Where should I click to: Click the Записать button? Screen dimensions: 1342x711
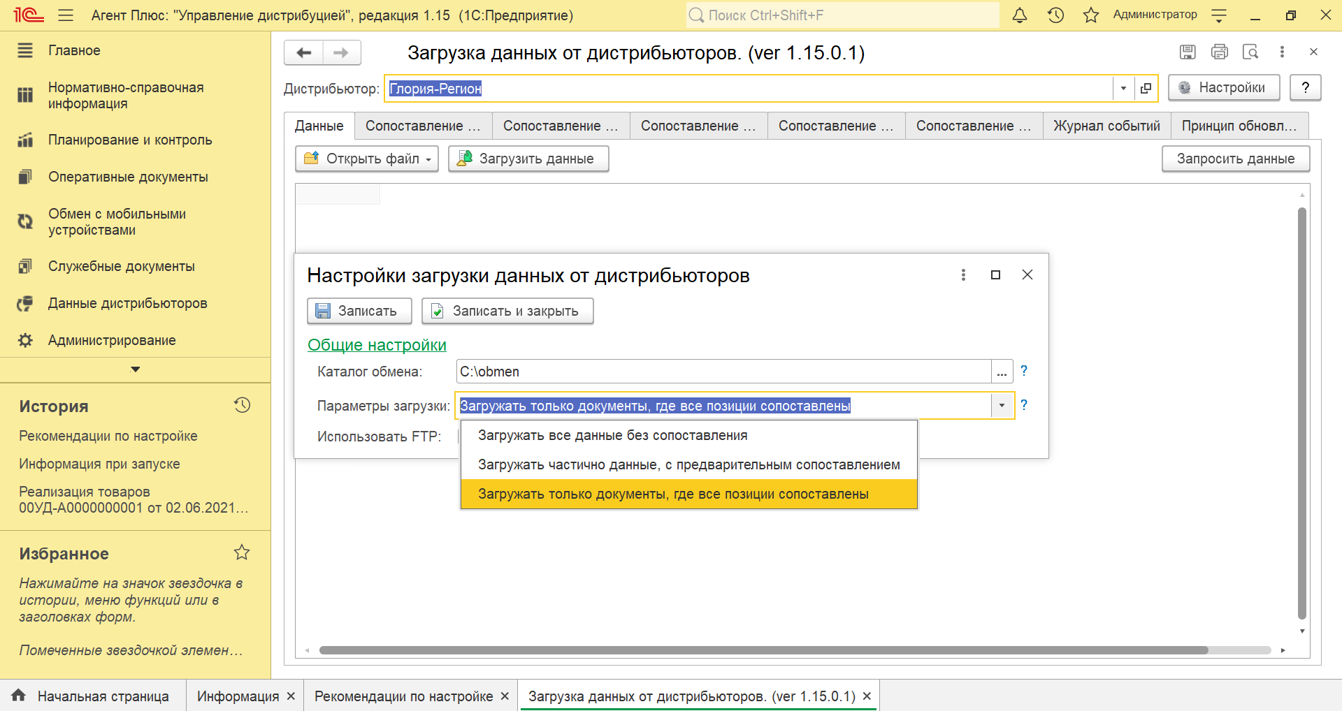click(359, 311)
